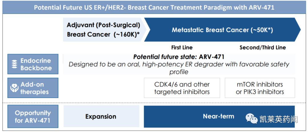Click the Endocrine Backbone spine icon

click(x=14, y=64)
